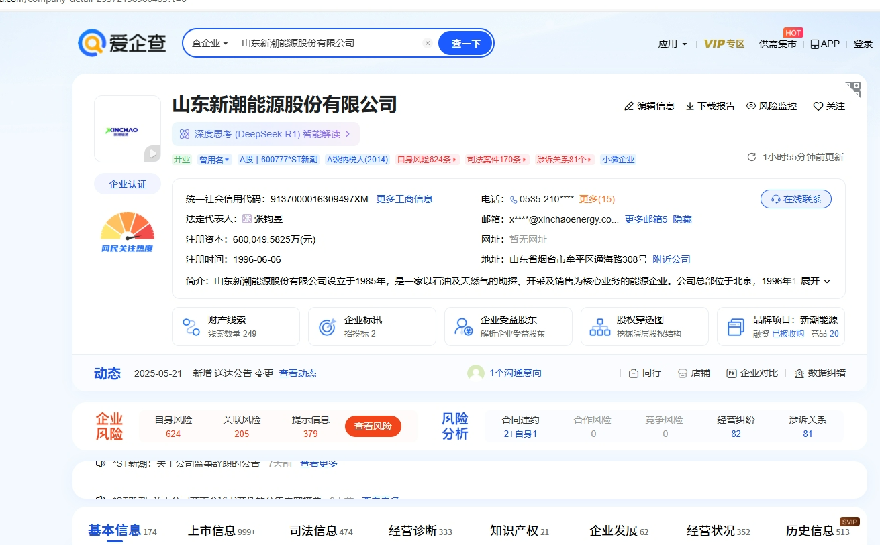Click the 网民关注热度 gauge
The image size is (880, 545).
pyautogui.click(x=127, y=232)
